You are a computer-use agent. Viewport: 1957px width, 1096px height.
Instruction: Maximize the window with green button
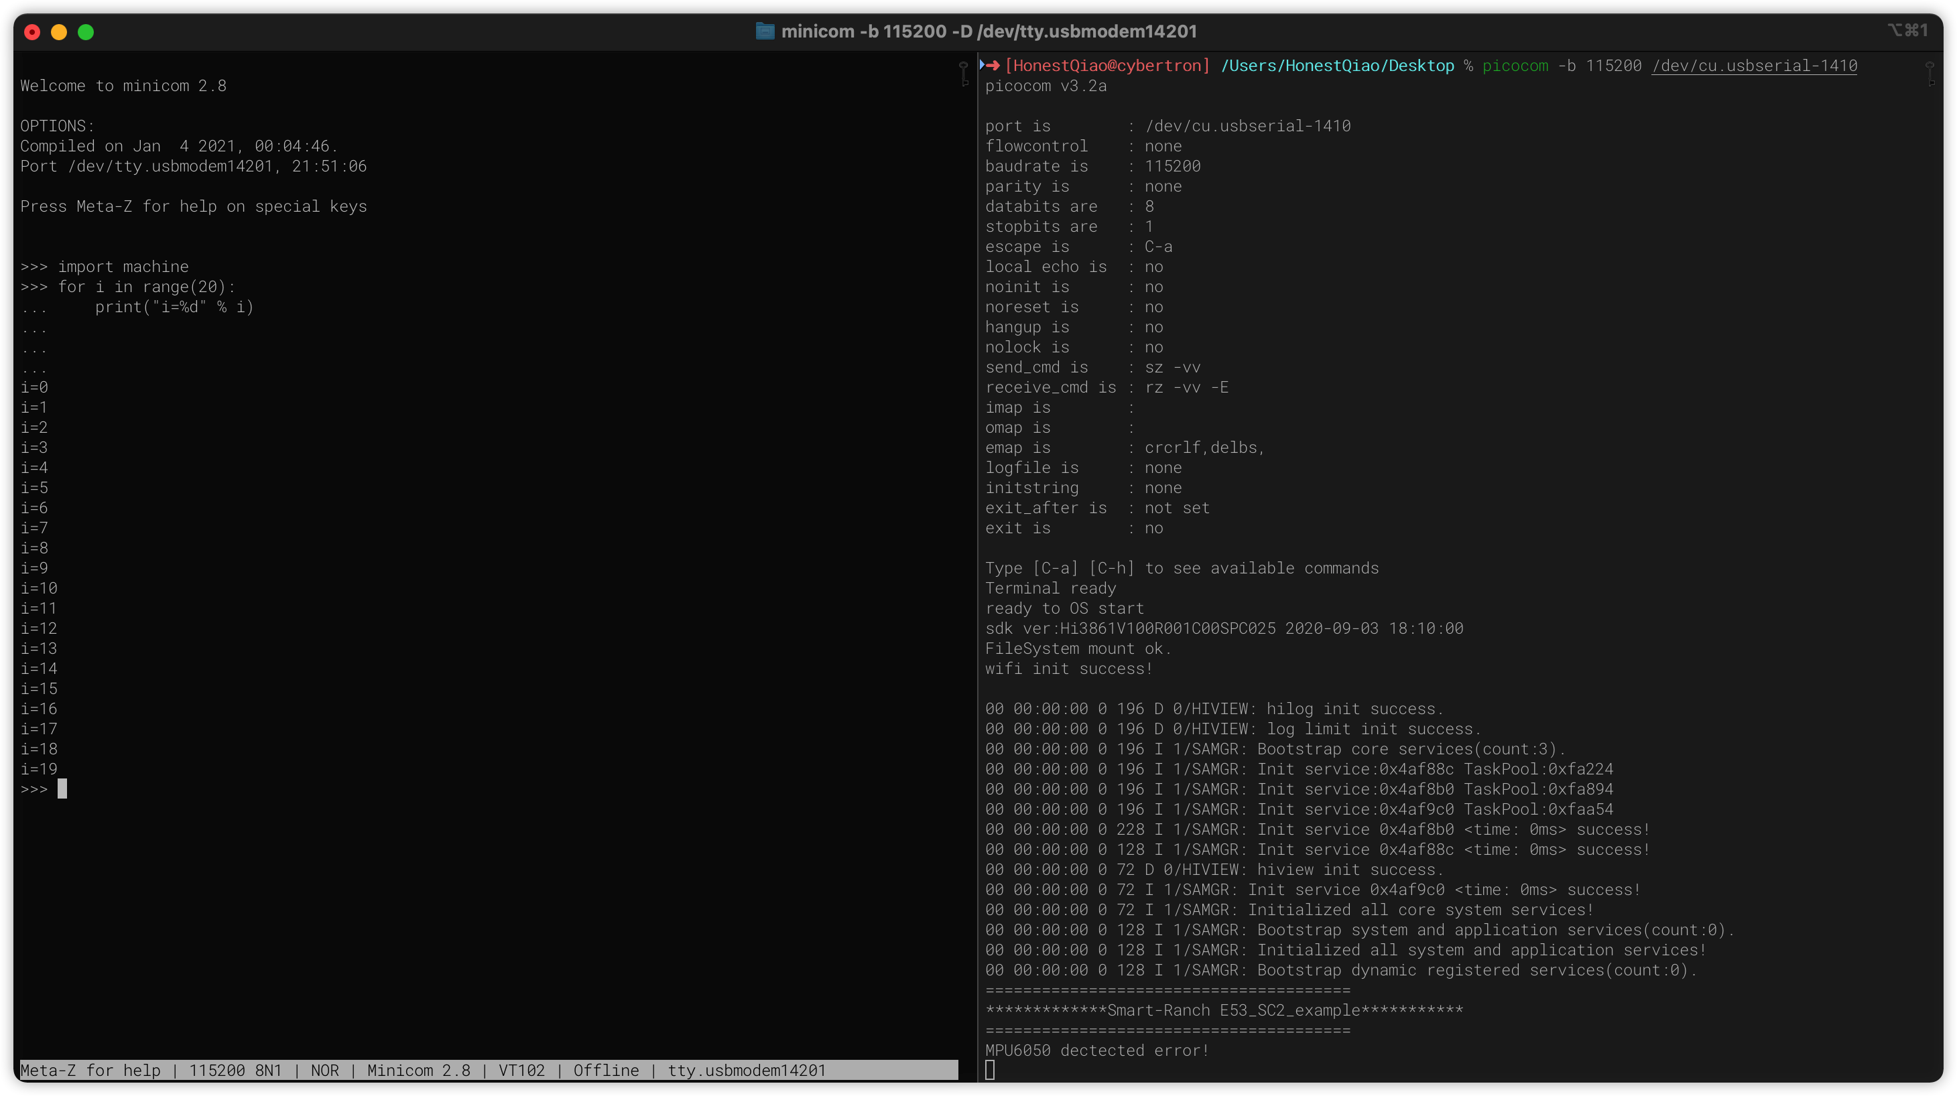point(86,32)
